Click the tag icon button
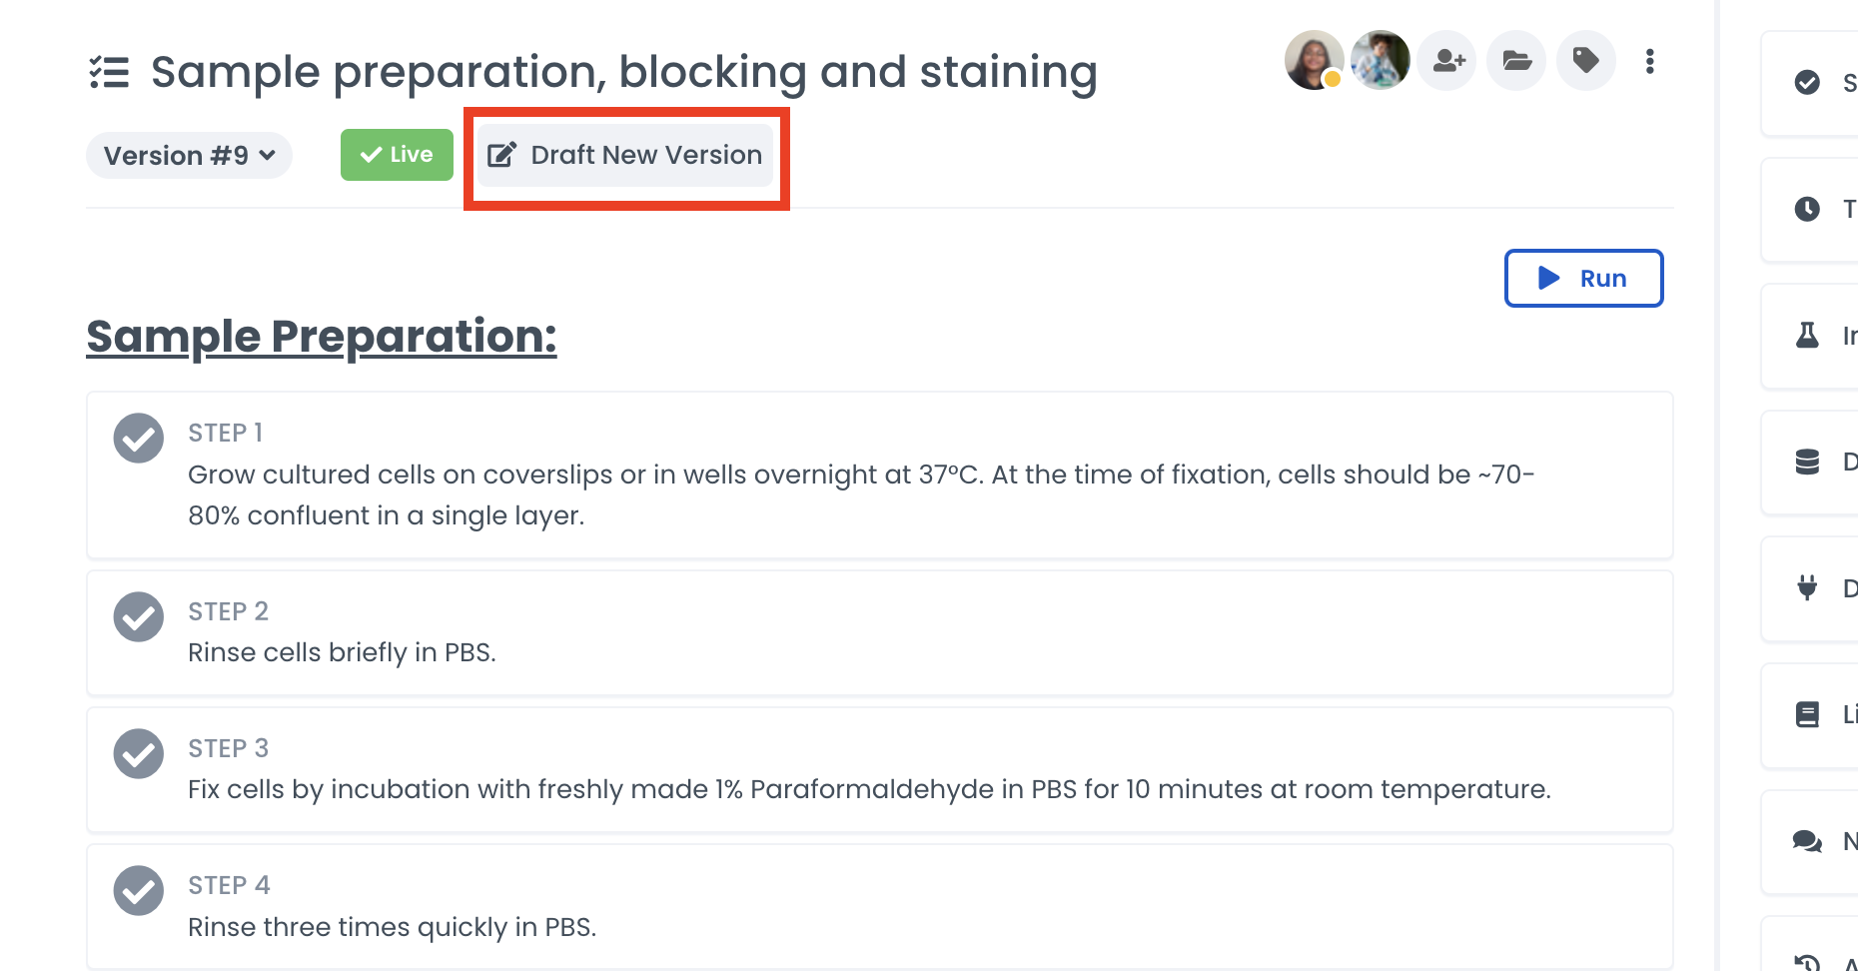The height and width of the screenshot is (971, 1858). pos(1585,61)
